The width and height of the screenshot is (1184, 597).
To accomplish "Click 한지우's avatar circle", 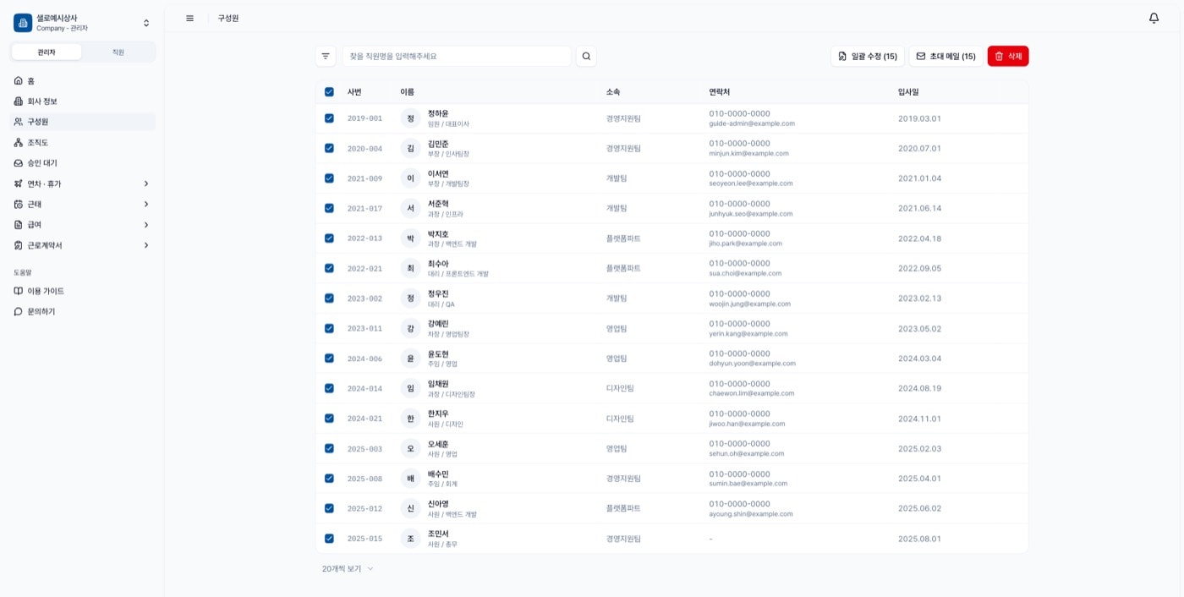I will tap(410, 419).
